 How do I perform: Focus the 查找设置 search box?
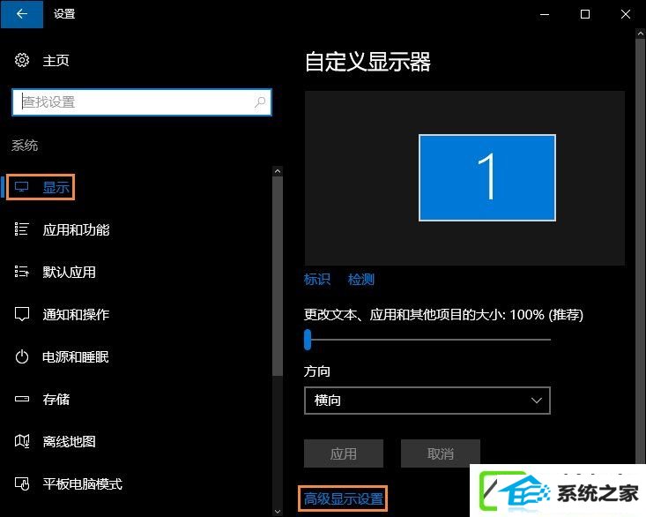coord(142,101)
